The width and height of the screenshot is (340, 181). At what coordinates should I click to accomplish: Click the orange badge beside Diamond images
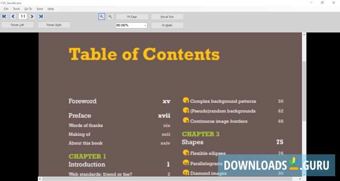(186, 172)
